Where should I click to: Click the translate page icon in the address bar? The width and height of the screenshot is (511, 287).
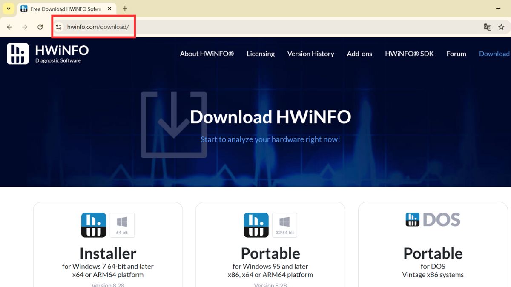click(x=488, y=27)
